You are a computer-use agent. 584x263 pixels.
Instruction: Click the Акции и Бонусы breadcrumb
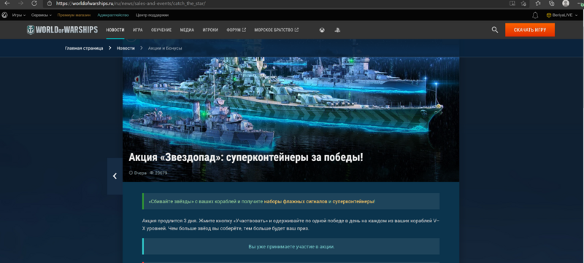tap(165, 48)
